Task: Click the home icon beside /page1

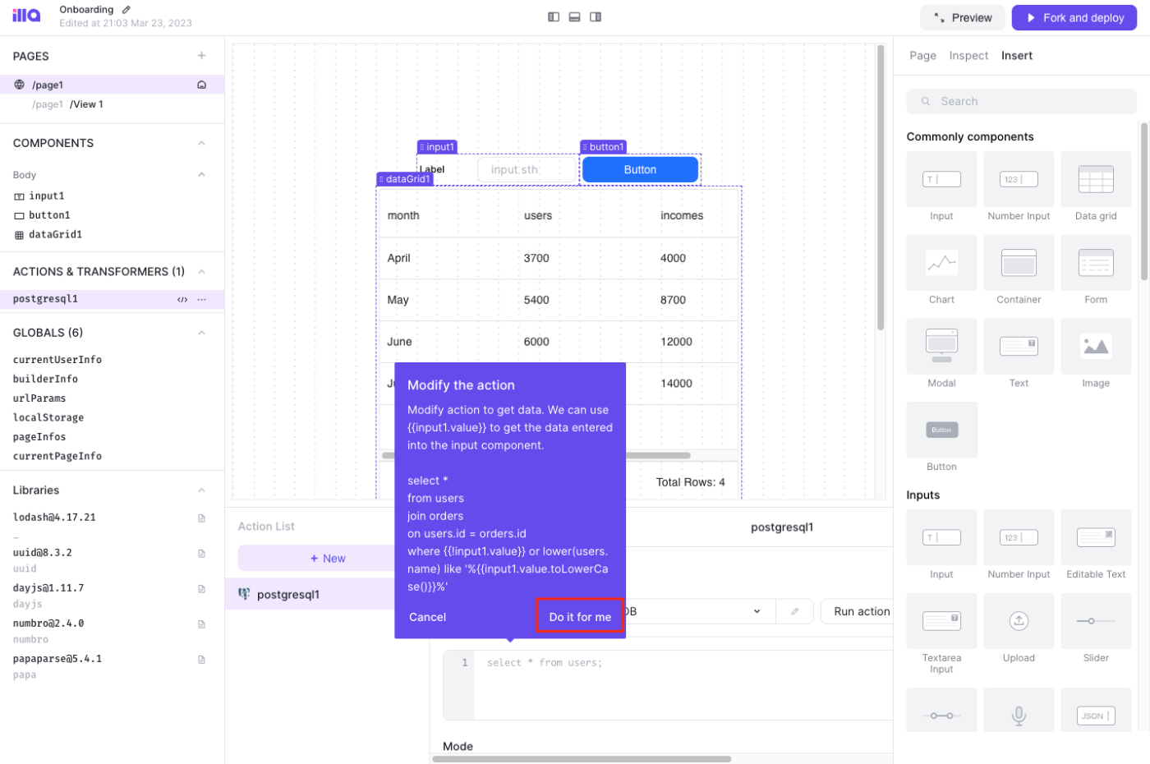Action: [201, 85]
